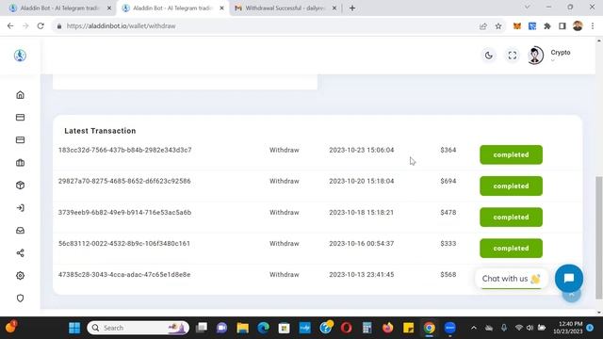Go back with browser back arrow
The height and width of the screenshot is (339, 603).
(x=10, y=25)
